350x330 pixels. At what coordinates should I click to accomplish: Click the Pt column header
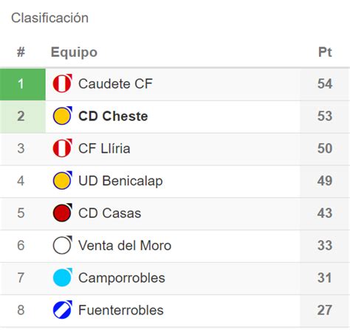point(325,52)
